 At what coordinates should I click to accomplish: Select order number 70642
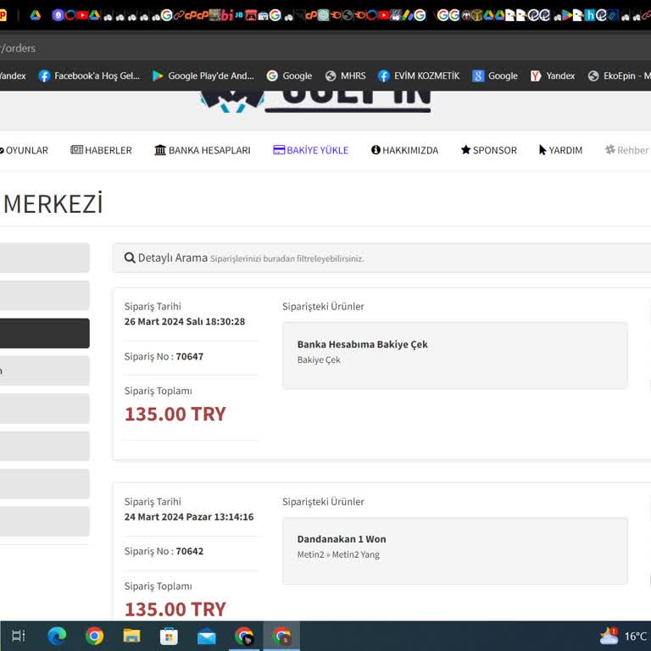coord(189,551)
